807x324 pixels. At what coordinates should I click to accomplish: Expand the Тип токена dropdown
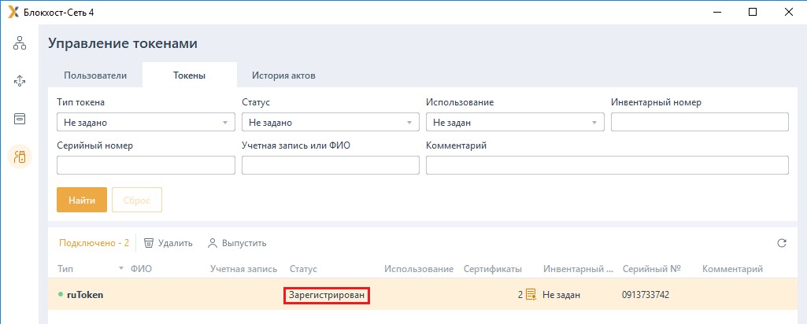coord(146,123)
